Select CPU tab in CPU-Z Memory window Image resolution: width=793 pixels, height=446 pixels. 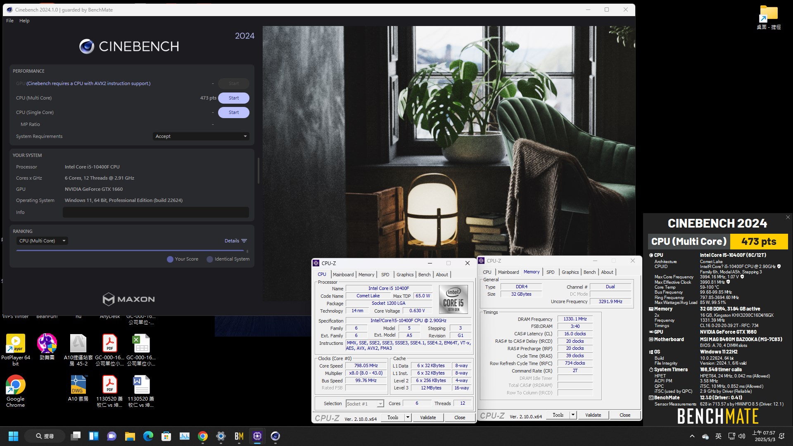(x=487, y=272)
